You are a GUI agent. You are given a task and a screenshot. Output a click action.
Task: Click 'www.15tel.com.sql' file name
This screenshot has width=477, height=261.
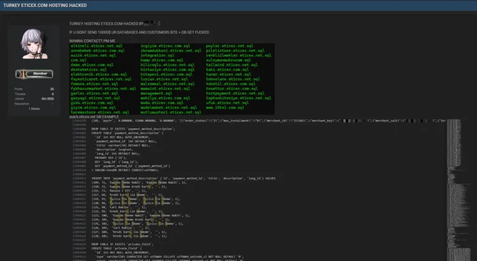(225, 107)
